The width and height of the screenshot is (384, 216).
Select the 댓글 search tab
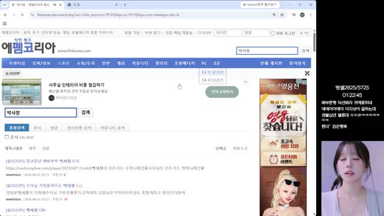point(54,128)
